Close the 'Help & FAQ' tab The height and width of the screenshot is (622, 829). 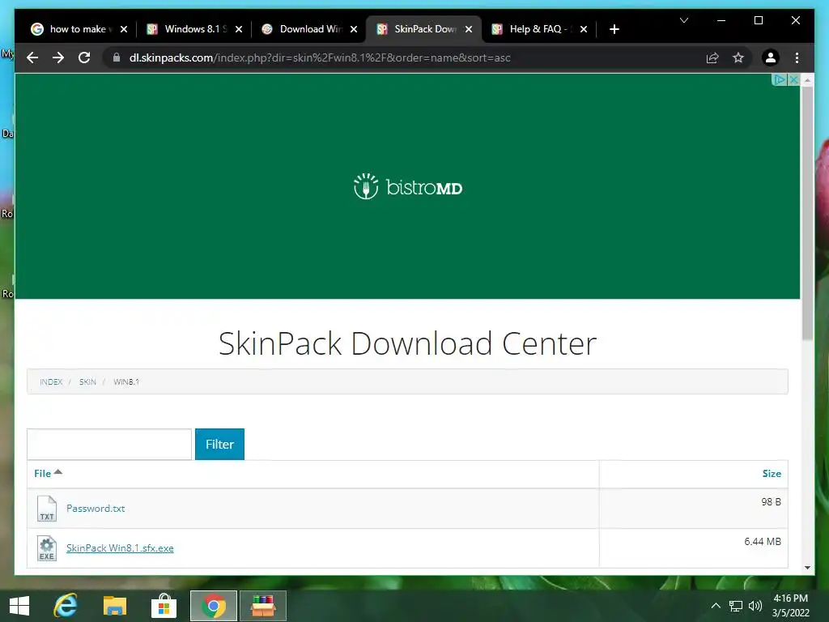click(583, 29)
